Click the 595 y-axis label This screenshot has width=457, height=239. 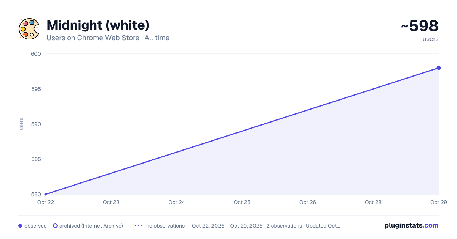[x=36, y=89]
